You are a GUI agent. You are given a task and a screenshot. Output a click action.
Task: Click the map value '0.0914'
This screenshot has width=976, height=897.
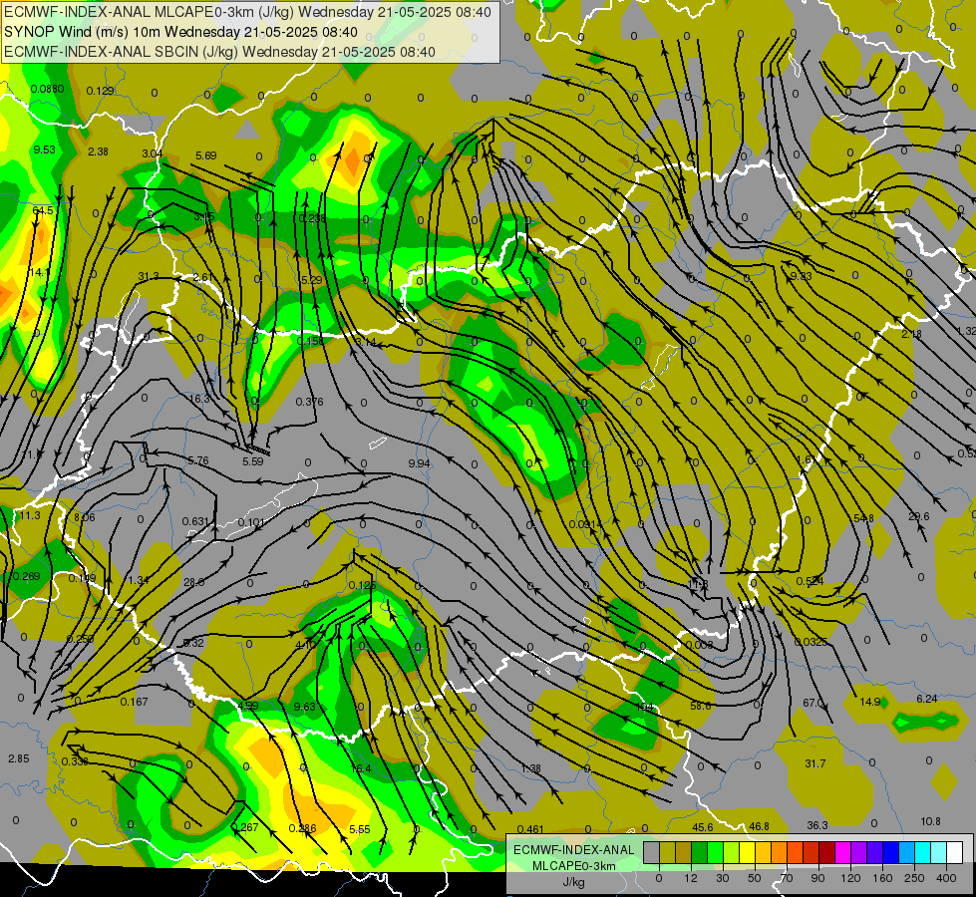pos(585,524)
